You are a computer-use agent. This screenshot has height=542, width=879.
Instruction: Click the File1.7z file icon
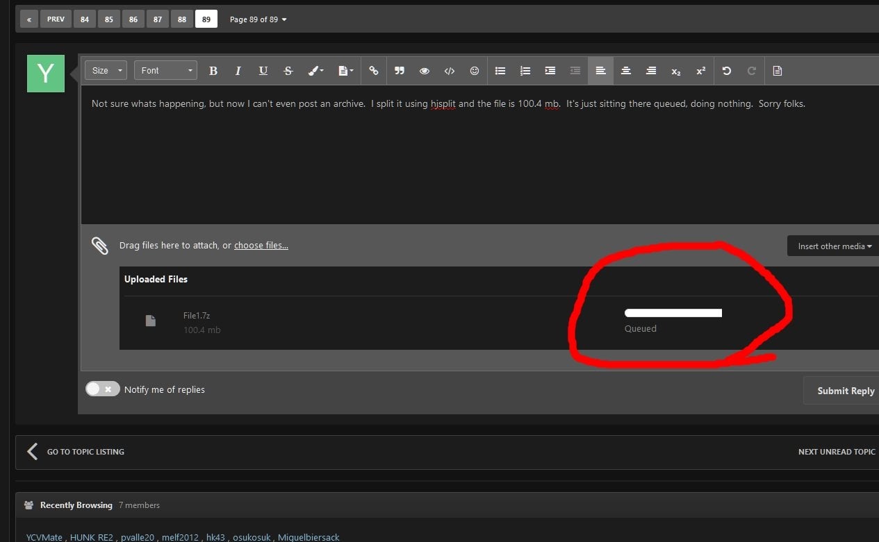click(150, 321)
